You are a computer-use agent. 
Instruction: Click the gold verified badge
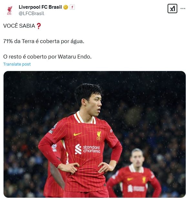66,7
